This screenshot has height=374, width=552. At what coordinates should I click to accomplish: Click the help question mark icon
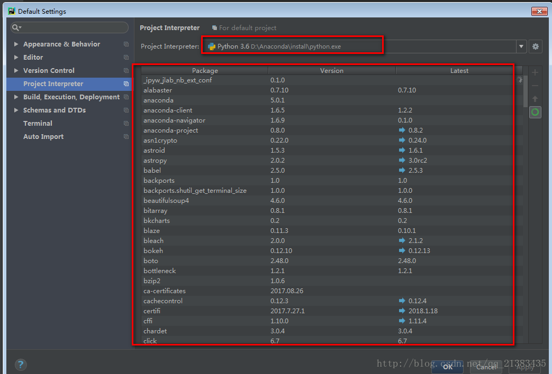click(x=21, y=364)
